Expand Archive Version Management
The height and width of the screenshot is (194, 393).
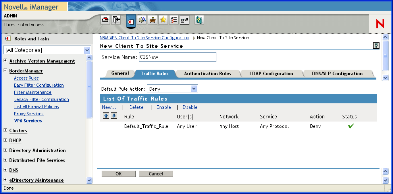click(x=5, y=61)
